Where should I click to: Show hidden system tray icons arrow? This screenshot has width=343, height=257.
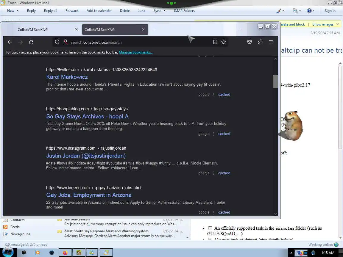point(291,253)
